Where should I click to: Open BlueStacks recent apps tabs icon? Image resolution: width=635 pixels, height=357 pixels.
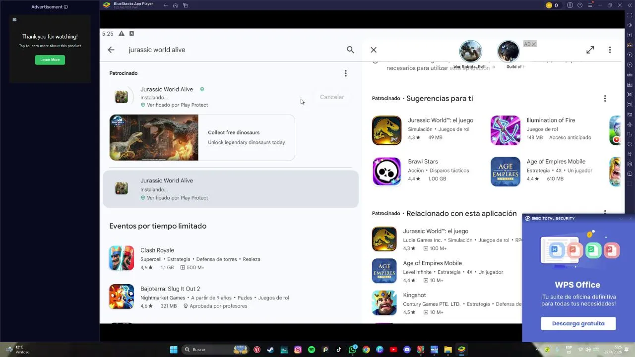coord(185,5)
